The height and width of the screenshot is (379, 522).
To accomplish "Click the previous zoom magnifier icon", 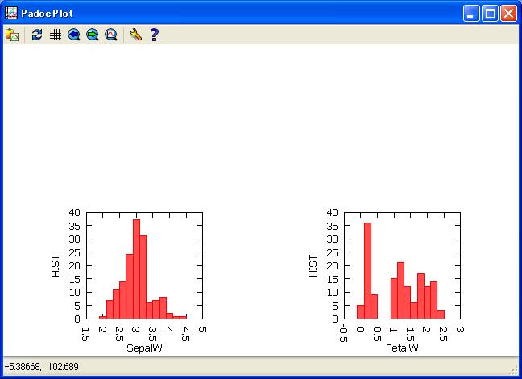I will [74, 35].
